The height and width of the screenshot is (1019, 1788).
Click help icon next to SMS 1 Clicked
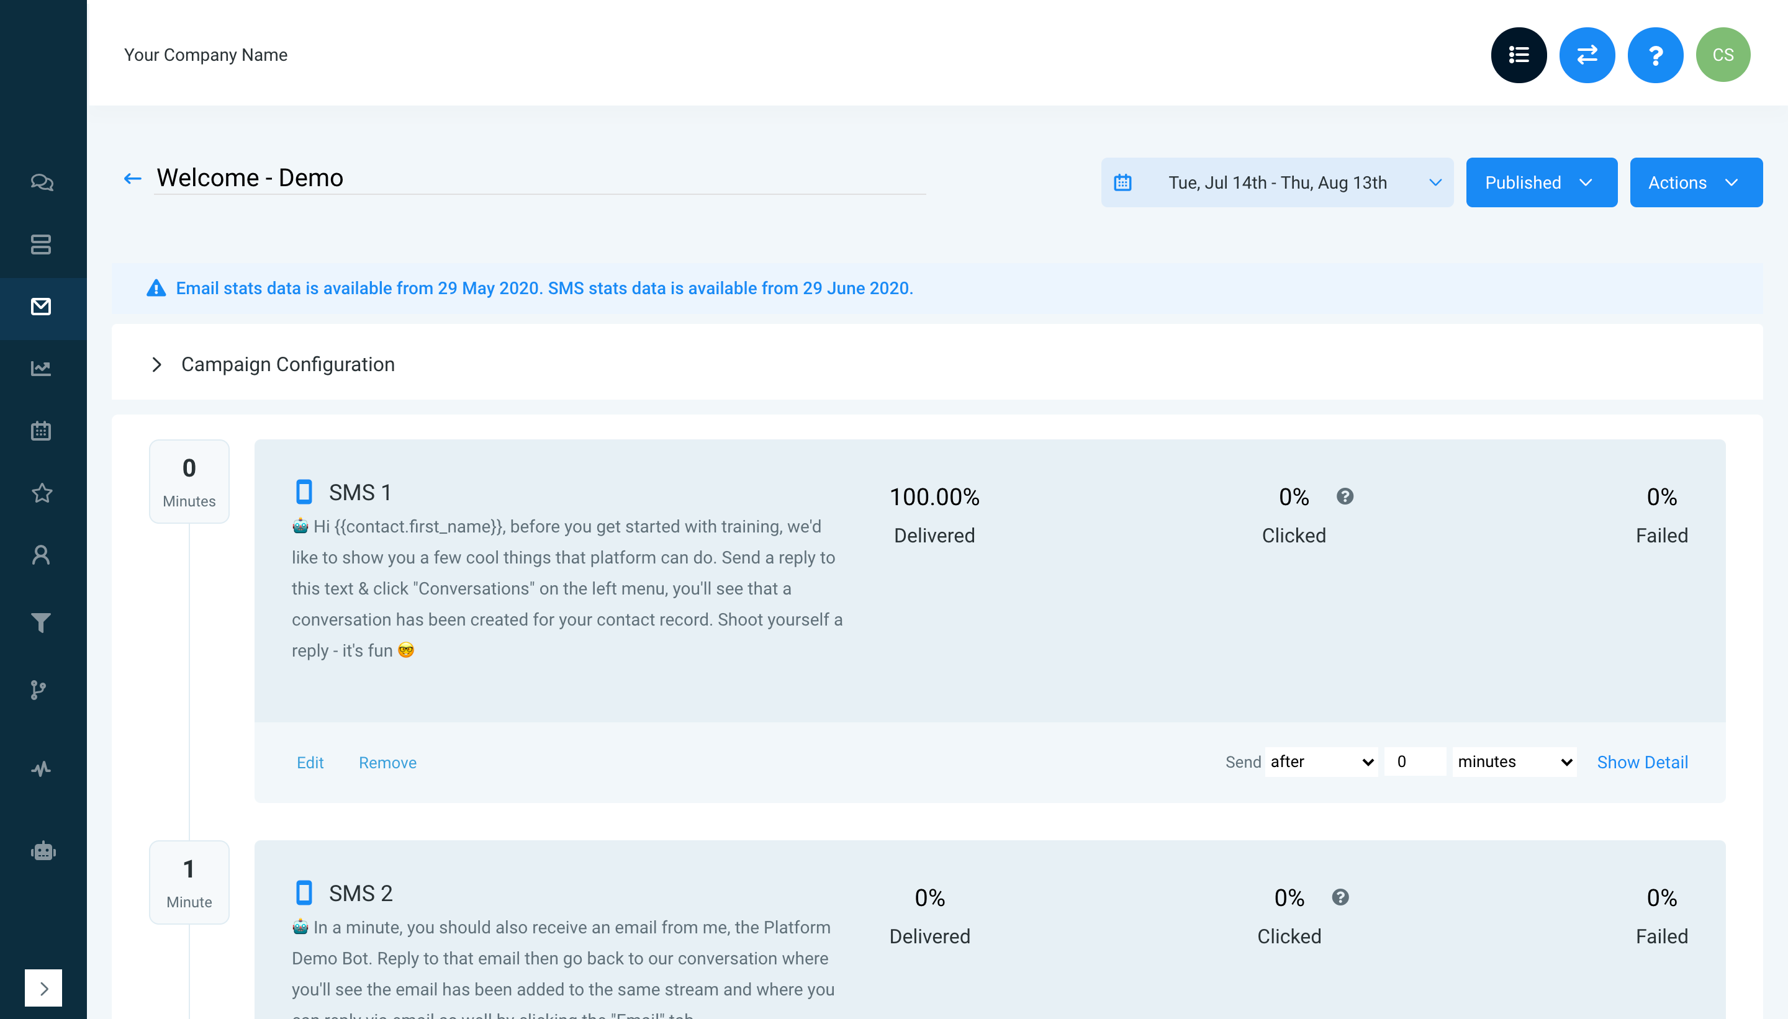(1344, 496)
